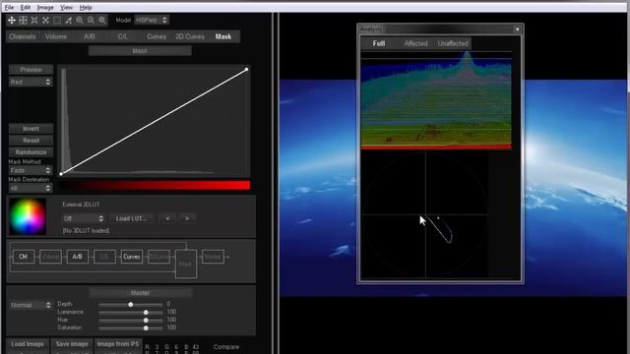This screenshot has width=630, height=354.
Task: Toggle the 2D Curves node in pipeline
Action: click(x=158, y=257)
